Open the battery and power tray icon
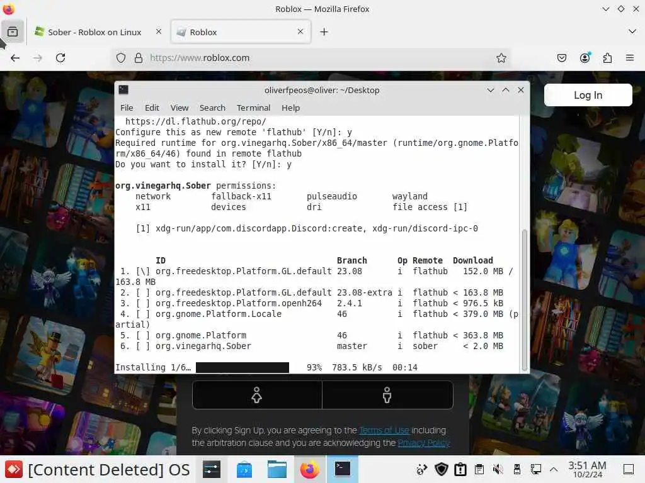The image size is (645, 483). pyautogui.click(x=460, y=469)
